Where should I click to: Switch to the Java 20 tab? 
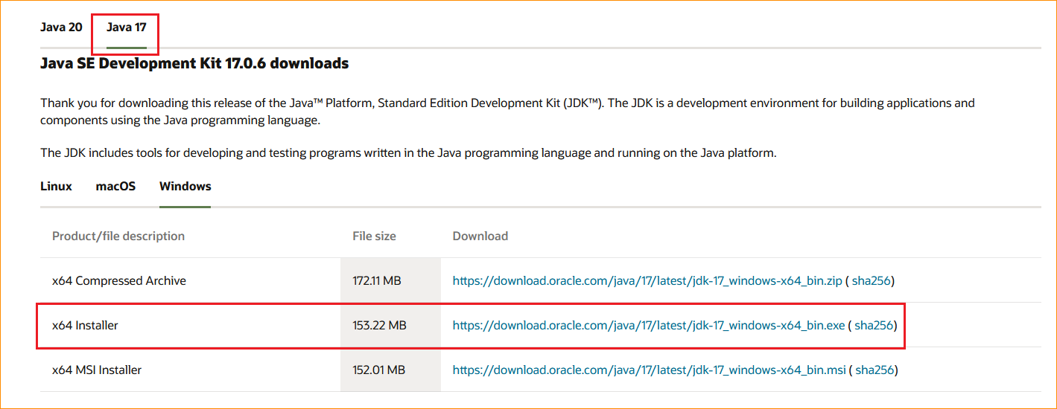pos(61,28)
